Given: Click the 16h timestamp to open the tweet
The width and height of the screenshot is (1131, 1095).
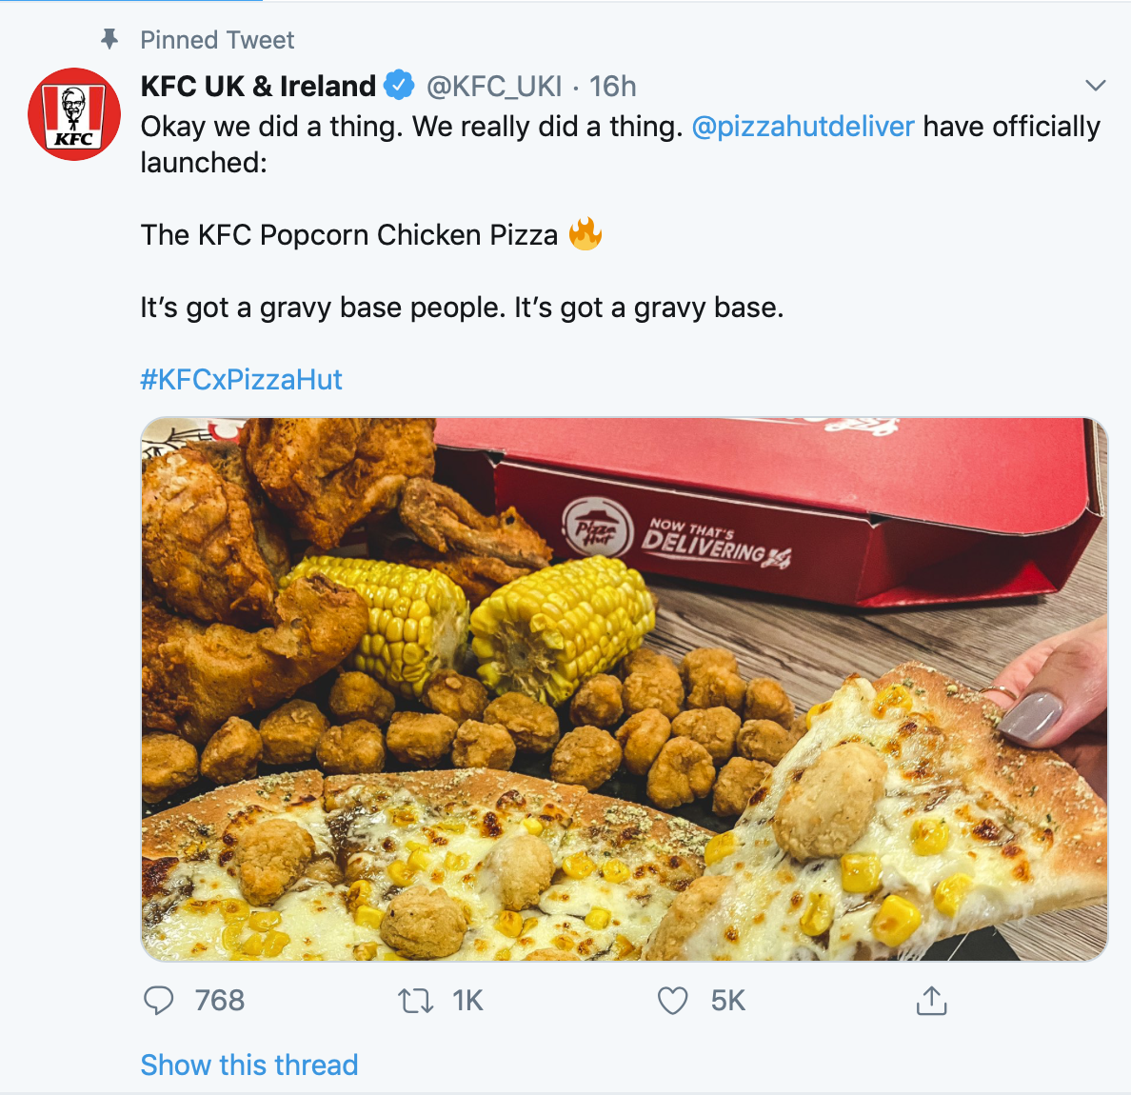Looking at the screenshot, I should point(614,86).
